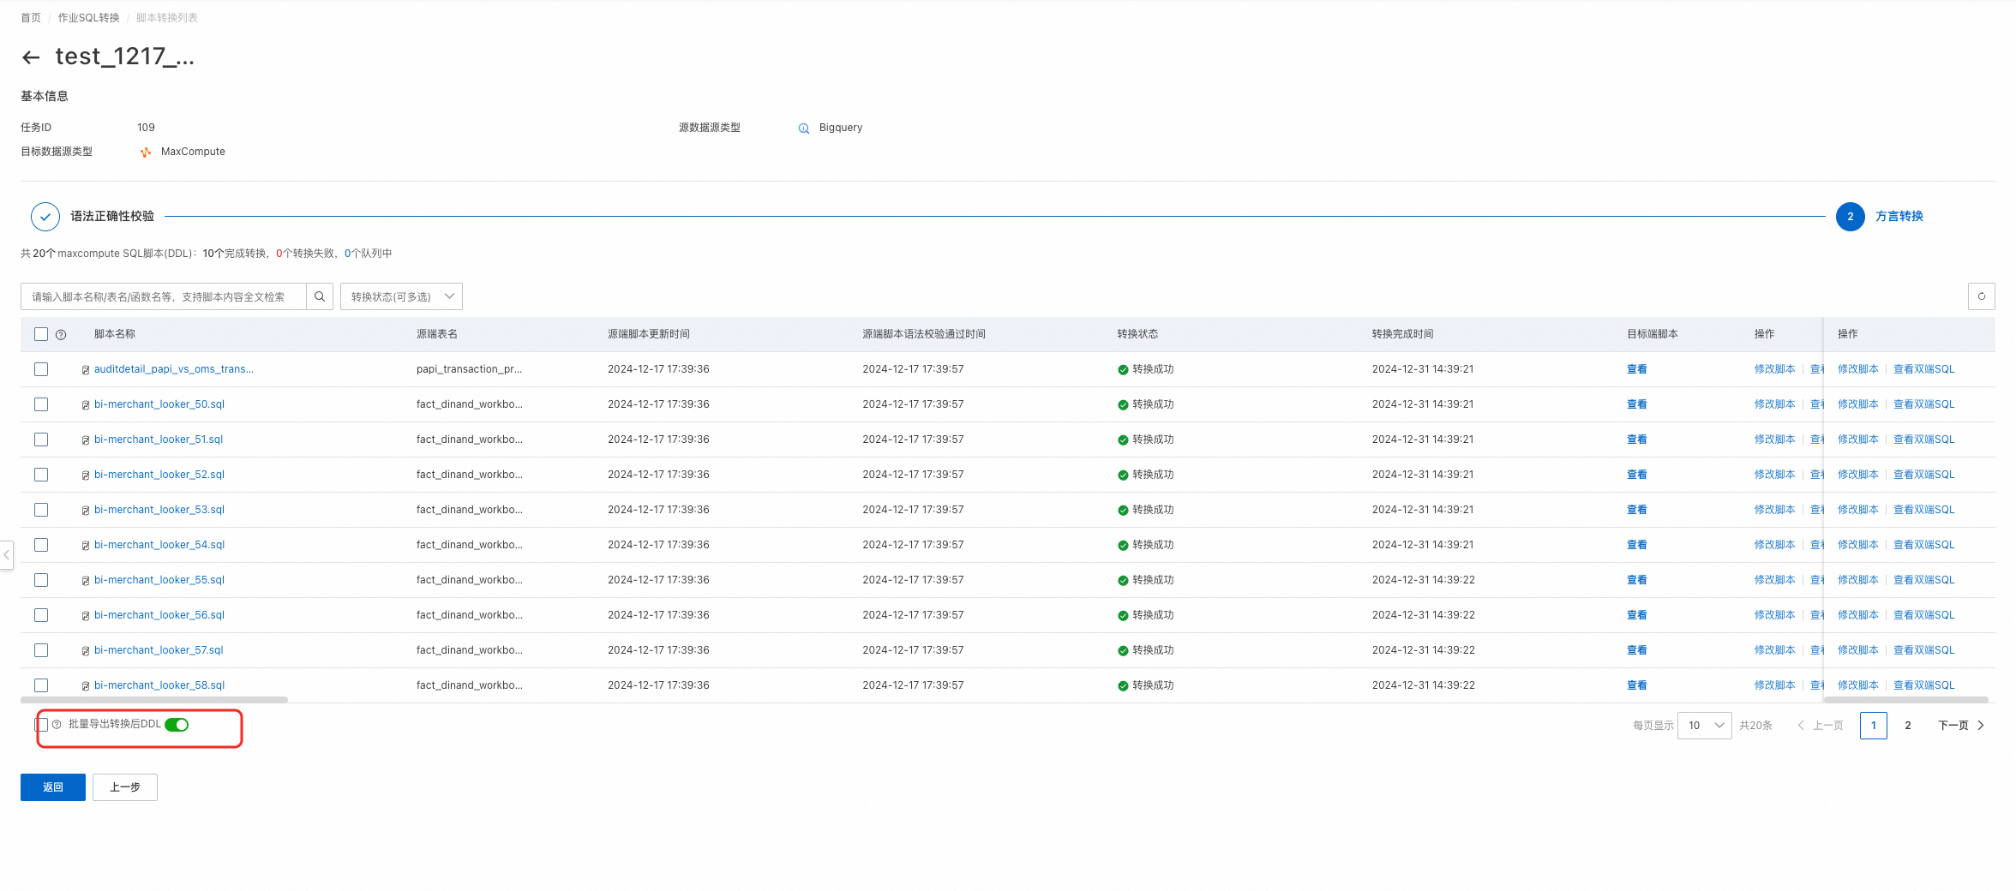Viewport: 2016px width, 891px height.
Task: Click the script name search input field
Action: point(163,296)
